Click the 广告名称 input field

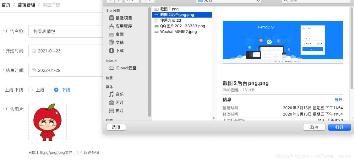[65, 31]
